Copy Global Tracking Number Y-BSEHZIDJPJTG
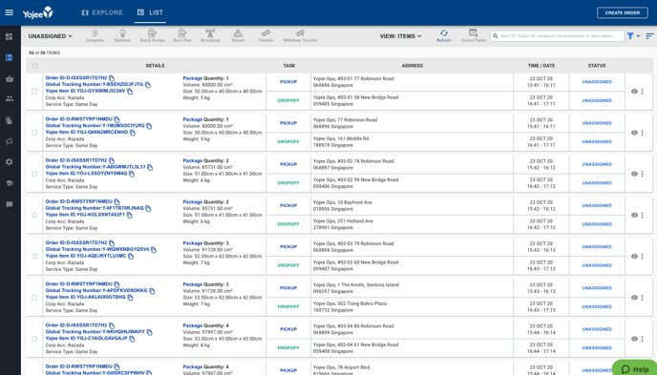657x375 pixels. point(148,85)
